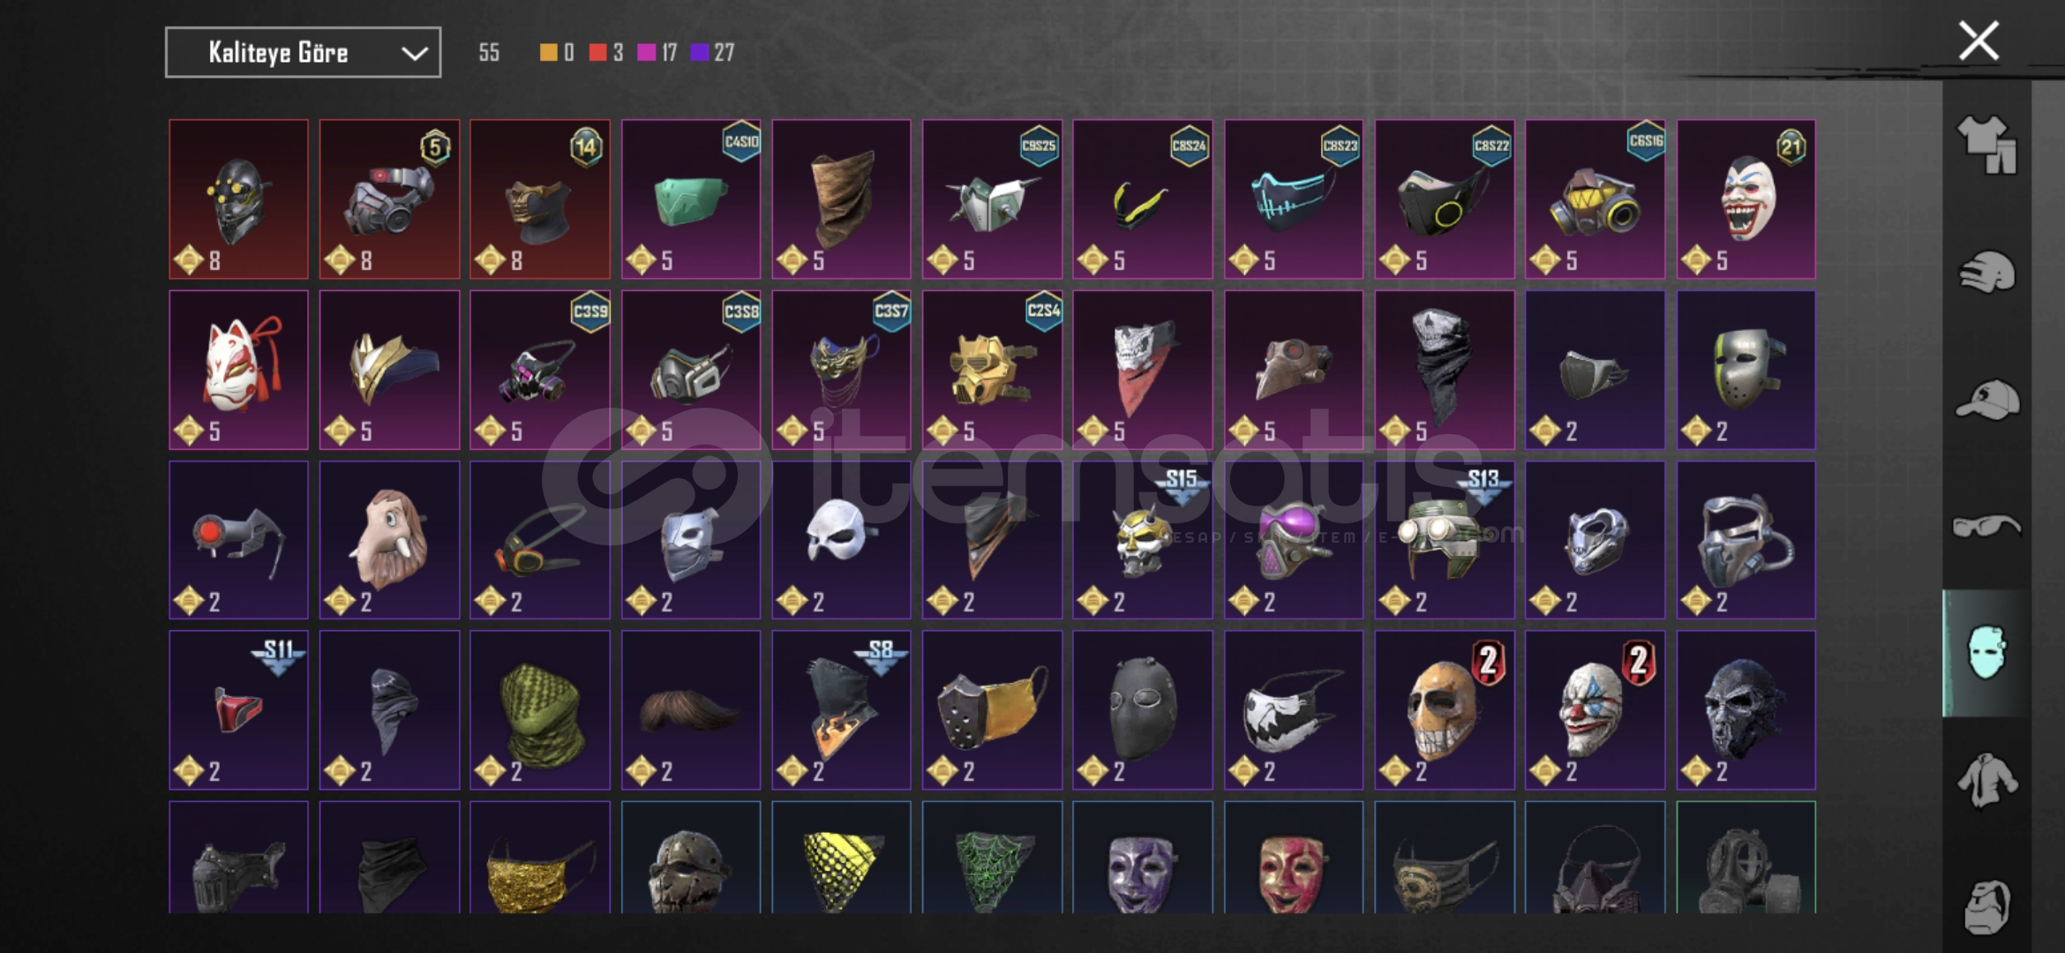The image size is (2065, 953).
Task: Choose the C4S10 green mask item
Action: 691,199
